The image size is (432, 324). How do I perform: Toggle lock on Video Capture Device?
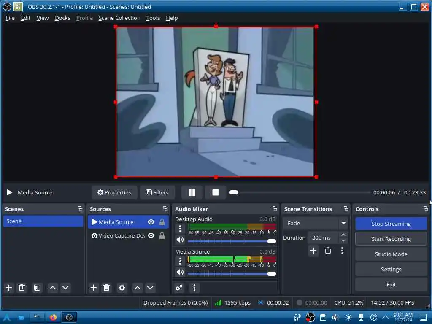162,235
